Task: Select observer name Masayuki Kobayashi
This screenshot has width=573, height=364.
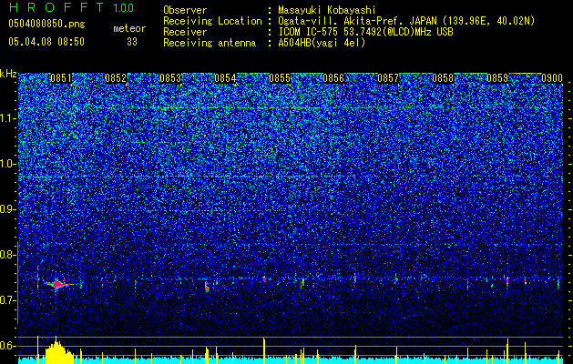Action: click(326, 10)
